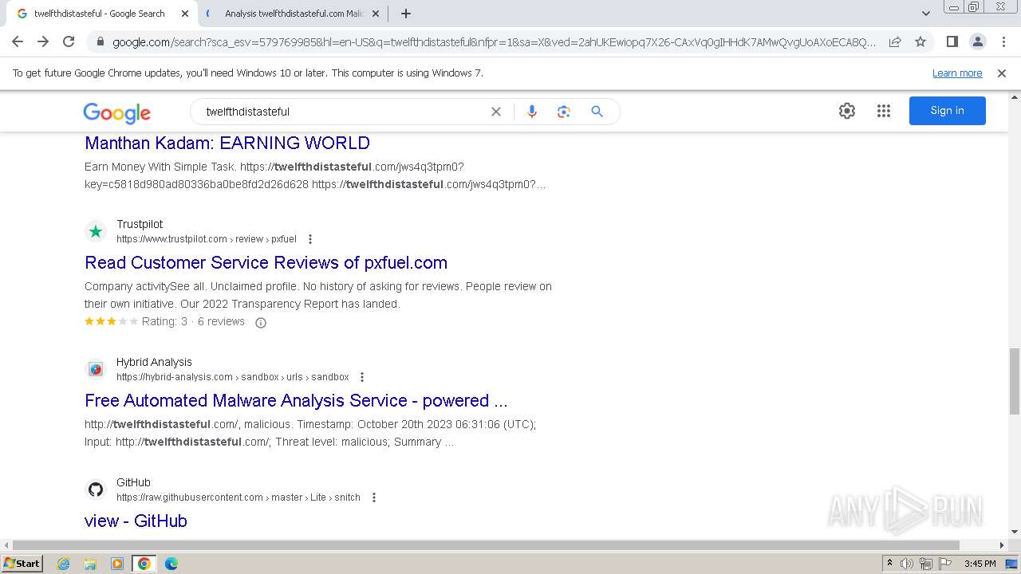Submit search with magnifier icon
Viewport: 1021px width, 574px height.
597,112
